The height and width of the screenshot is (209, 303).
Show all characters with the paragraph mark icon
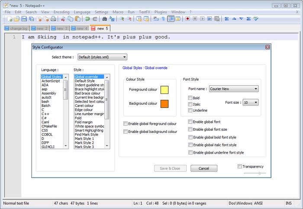tap(163, 19)
